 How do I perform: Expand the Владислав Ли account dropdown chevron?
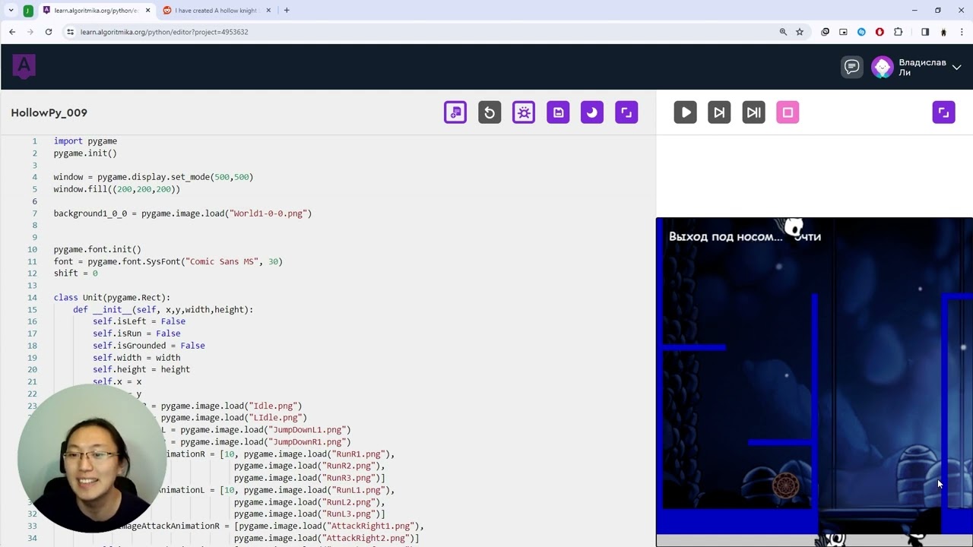click(956, 67)
